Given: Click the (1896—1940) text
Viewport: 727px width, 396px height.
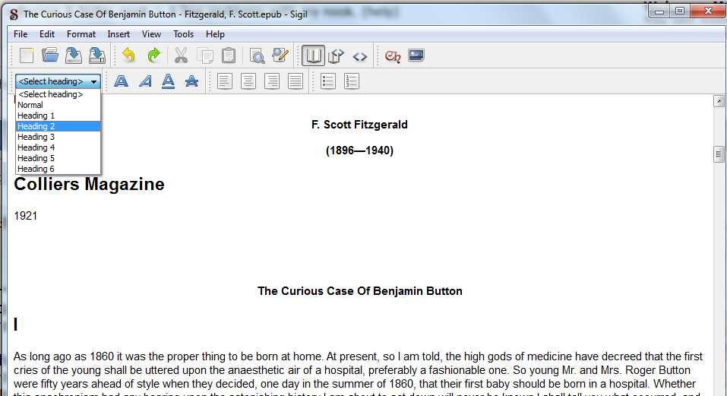Looking at the screenshot, I should 359,150.
